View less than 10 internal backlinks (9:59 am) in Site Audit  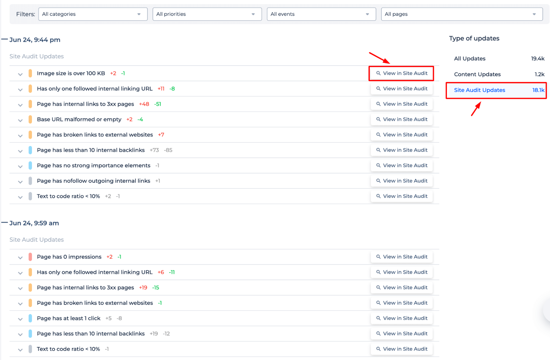(402, 334)
